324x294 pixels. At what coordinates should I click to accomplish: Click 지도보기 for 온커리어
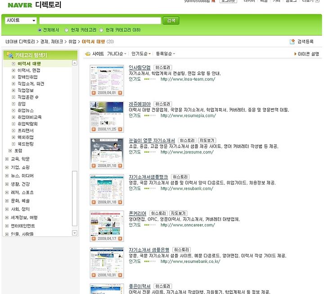[178, 213]
